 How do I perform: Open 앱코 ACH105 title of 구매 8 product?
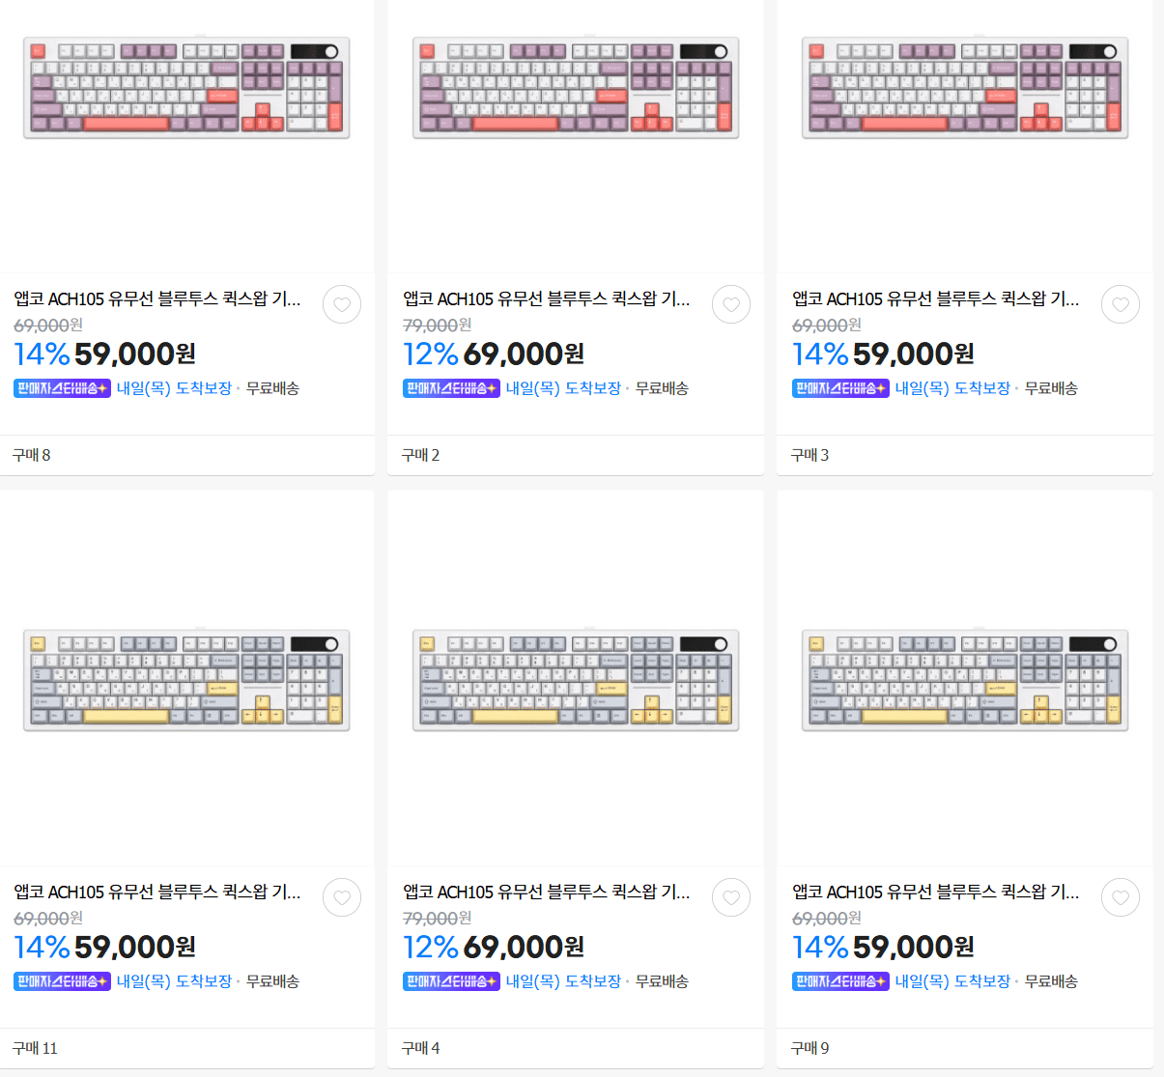[157, 299]
